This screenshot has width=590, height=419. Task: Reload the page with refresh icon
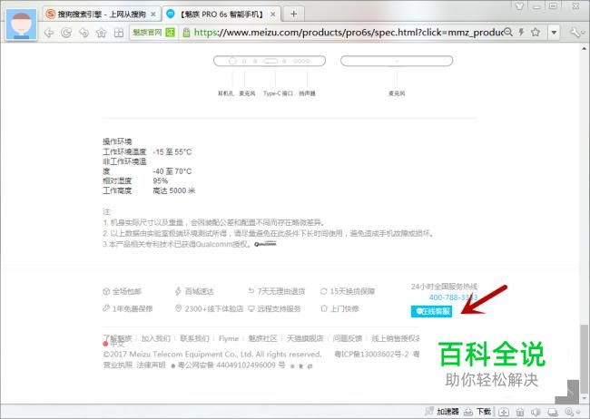[x=66, y=33]
